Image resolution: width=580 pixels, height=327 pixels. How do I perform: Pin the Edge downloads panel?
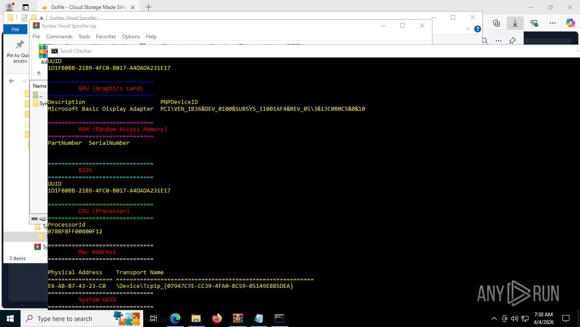coord(513,41)
